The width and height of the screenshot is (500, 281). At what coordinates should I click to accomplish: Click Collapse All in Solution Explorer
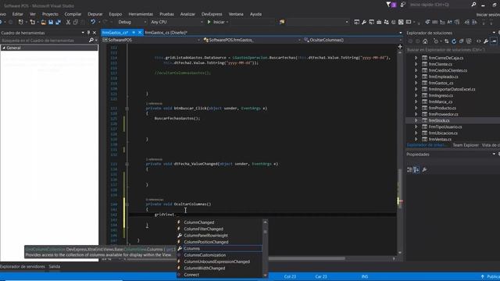point(461,41)
